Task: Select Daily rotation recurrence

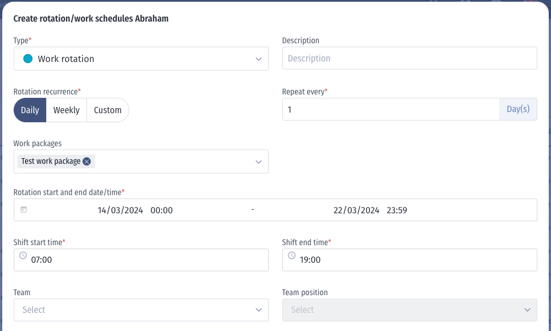Action: tap(30, 110)
